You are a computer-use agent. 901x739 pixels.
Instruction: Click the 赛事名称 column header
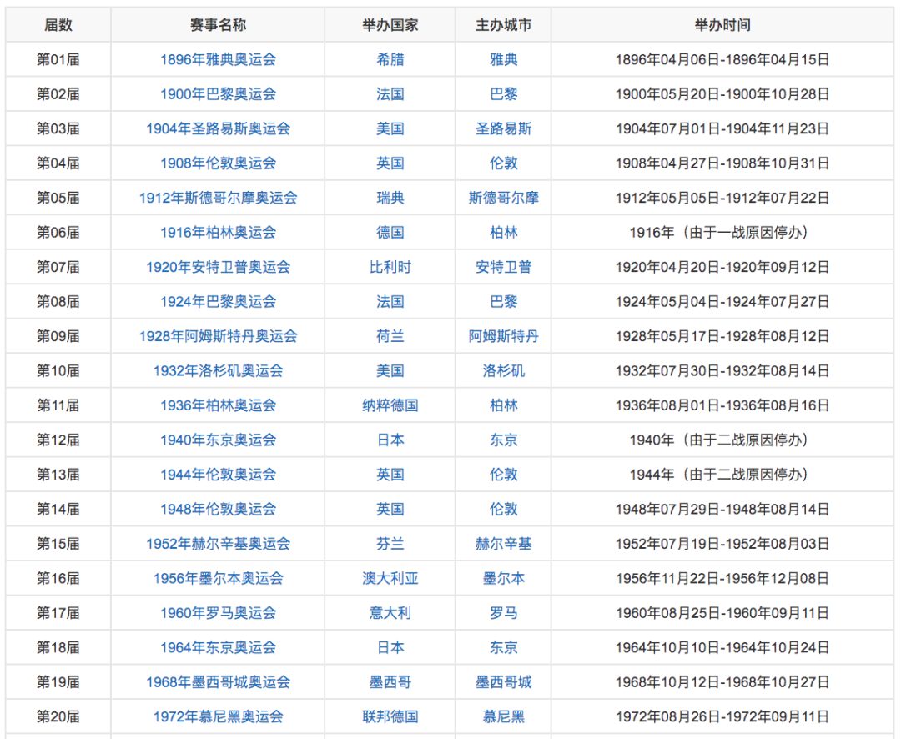click(218, 25)
